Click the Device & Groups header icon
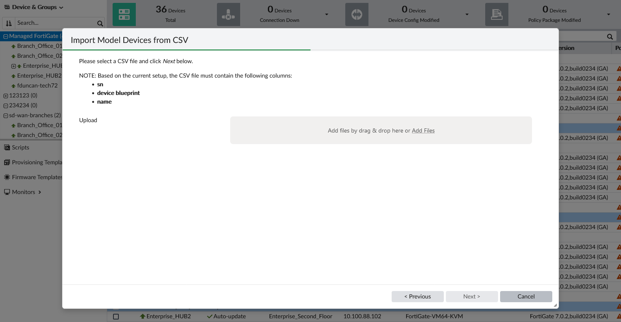This screenshot has width=621, height=322. point(7,7)
